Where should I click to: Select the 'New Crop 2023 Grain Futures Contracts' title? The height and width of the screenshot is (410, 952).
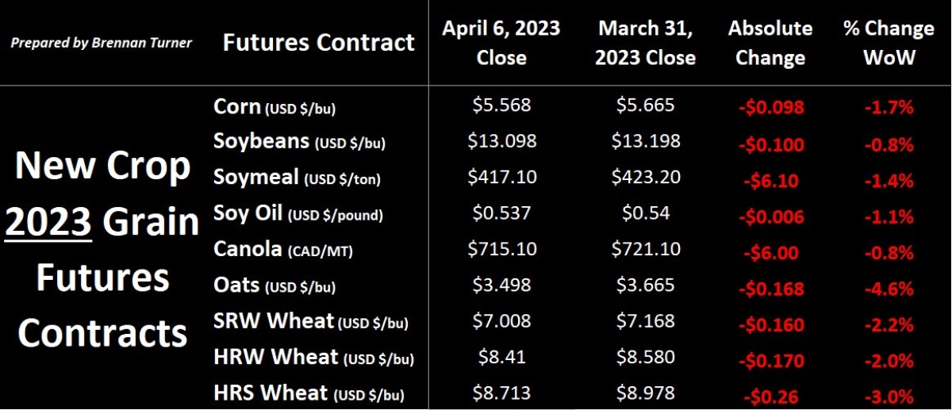(x=102, y=249)
